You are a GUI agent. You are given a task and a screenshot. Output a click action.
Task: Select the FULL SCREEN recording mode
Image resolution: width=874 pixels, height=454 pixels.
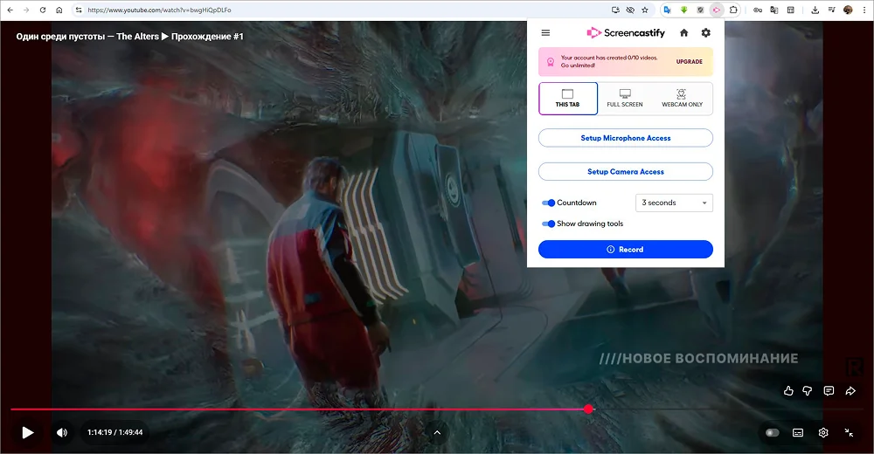click(x=625, y=99)
